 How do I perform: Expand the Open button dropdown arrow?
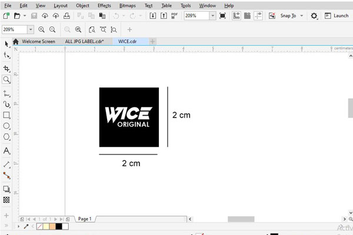coord(25,16)
